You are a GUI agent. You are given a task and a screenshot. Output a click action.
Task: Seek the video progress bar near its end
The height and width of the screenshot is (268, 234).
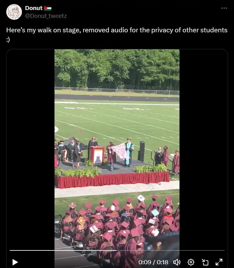[x=220, y=250]
